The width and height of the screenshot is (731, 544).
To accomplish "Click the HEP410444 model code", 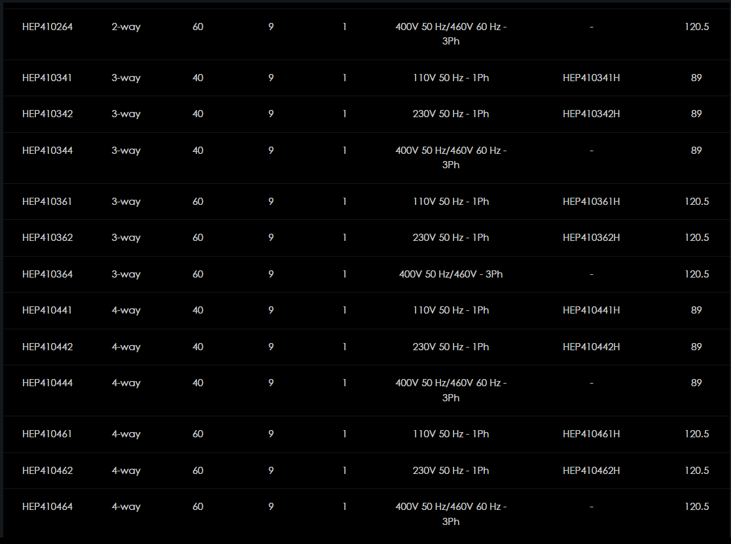I will pyautogui.click(x=47, y=383).
